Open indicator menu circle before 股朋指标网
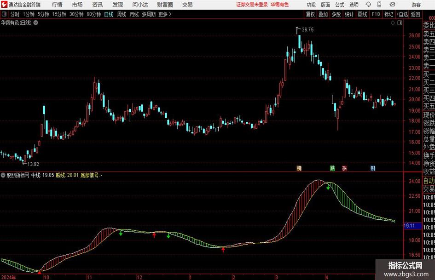This screenshot has height=280, width=435. 3,175
